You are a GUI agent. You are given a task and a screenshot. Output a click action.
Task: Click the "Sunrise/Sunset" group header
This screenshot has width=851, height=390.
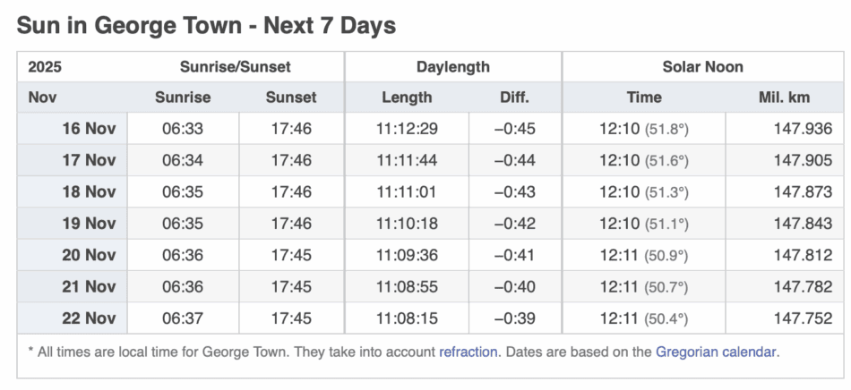point(236,67)
